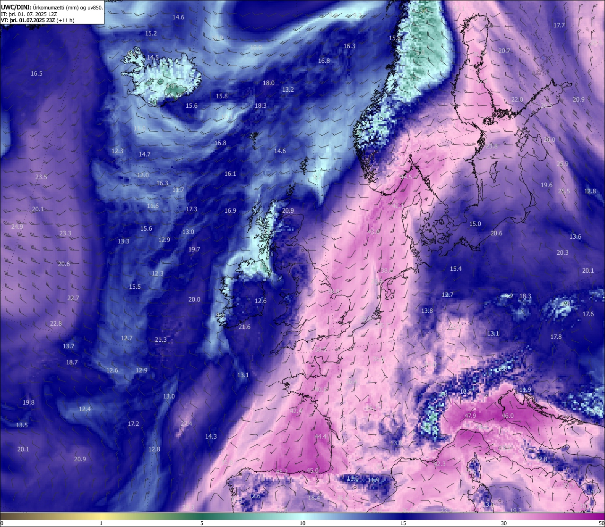Click the 20.0 value west of Ireland
The height and width of the screenshot is (527, 605).
click(x=194, y=300)
